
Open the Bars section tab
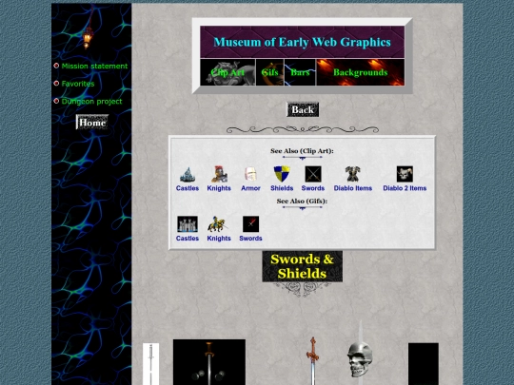(300, 72)
